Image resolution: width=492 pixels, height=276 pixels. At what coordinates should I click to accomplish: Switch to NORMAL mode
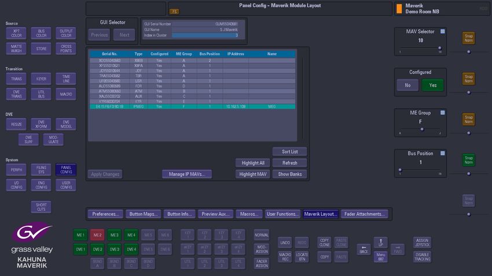click(262, 235)
